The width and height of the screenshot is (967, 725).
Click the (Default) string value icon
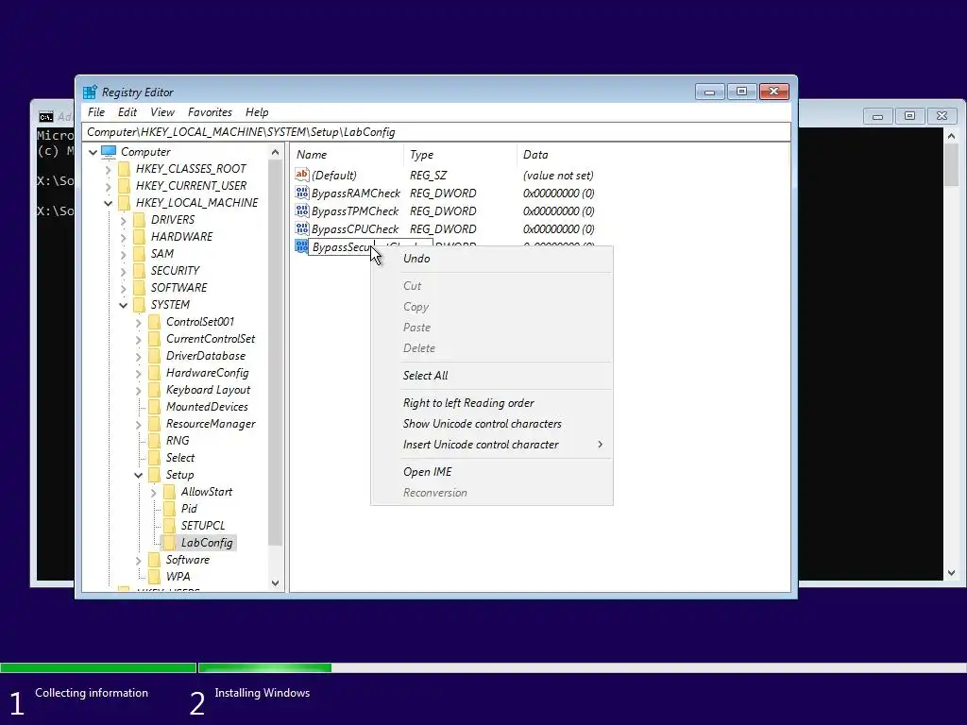point(301,175)
